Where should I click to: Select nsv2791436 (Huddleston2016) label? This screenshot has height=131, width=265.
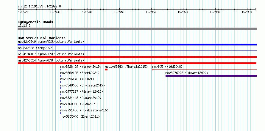[x=84, y=110]
